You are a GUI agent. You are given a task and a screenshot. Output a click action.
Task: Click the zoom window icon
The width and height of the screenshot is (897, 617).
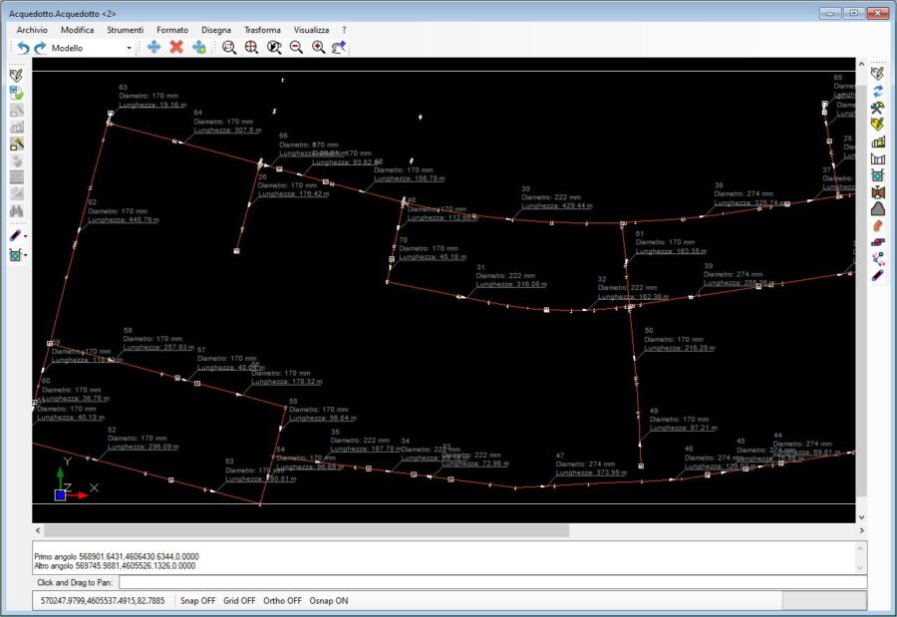pos(229,47)
